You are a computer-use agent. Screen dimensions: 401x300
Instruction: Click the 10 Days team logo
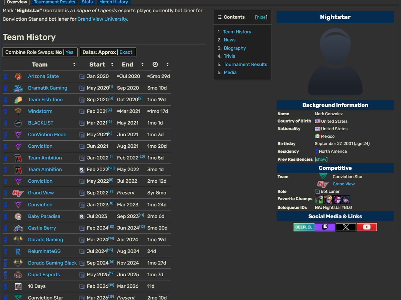coord(18,286)
